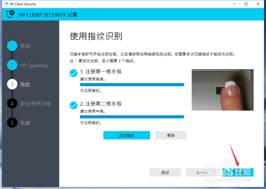Select the highlighted step 3 circle icon
Image resolution: width=266 pixels, height=189 pixels.
(12, 84)
